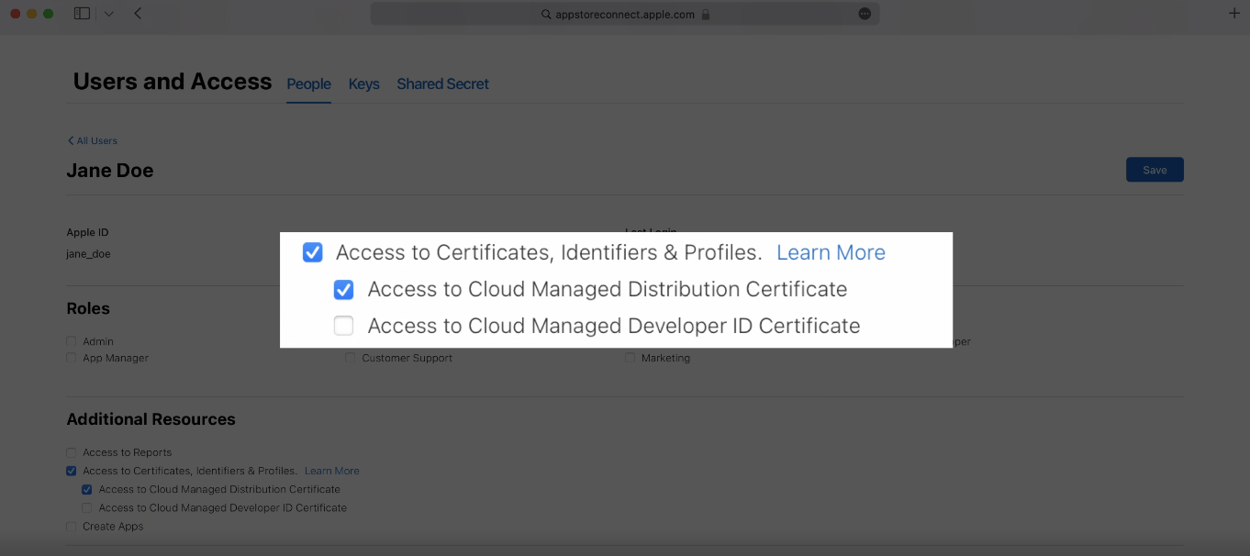This screenshot has width=1250, height=556.
Task: Click the back navigation arrow
Action: point(139,13)
